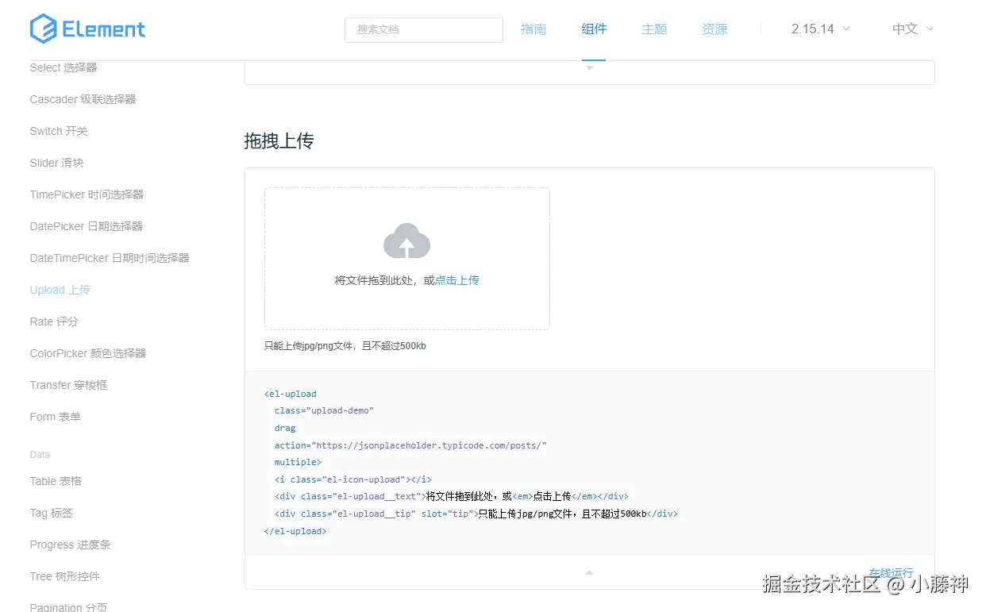Open the 资源 nav tab
The width and height of the screenshot is (986, 612).
714,29
